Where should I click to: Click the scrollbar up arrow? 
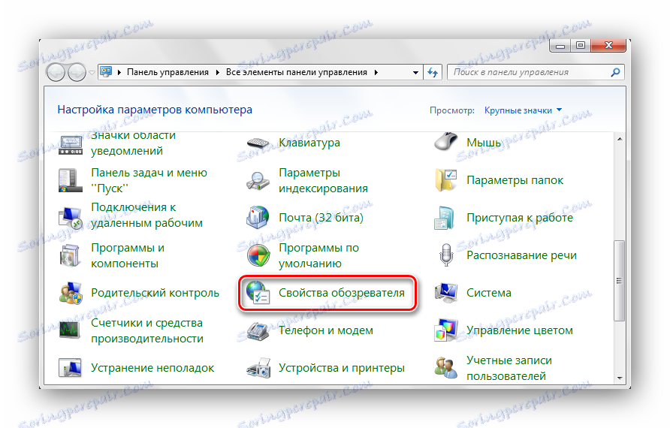(x=620, y=139)
